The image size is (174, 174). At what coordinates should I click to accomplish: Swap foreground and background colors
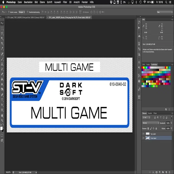[x=3, y=124]
